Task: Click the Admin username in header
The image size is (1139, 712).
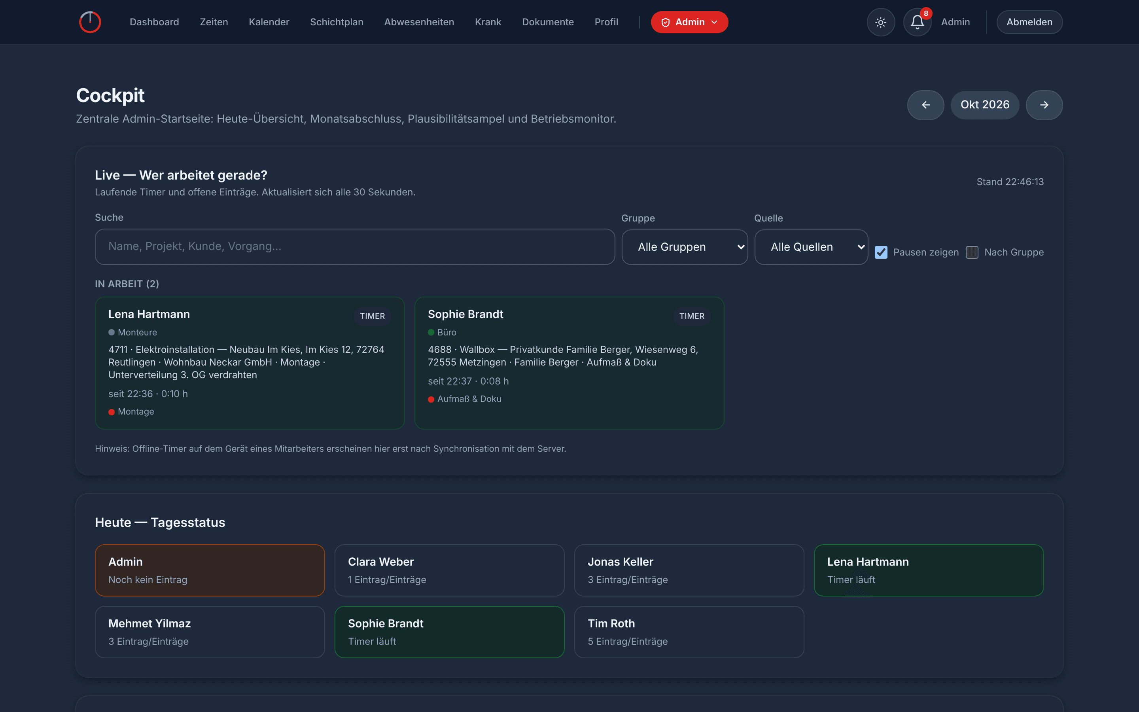Action: point(955,22)
